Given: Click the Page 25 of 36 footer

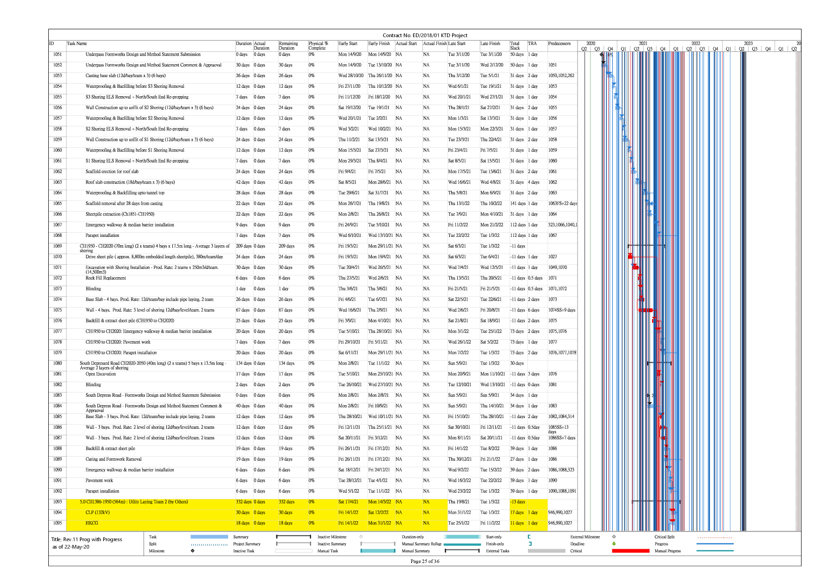Looking at the screenshot, I should click(x=425, y=561).
